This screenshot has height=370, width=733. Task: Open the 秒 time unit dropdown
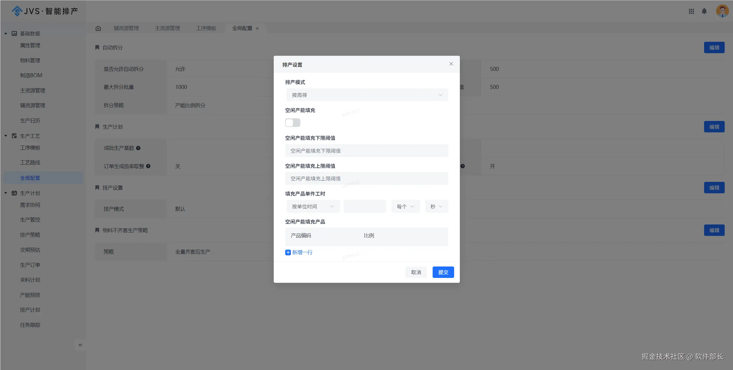[x=436, y=206]
